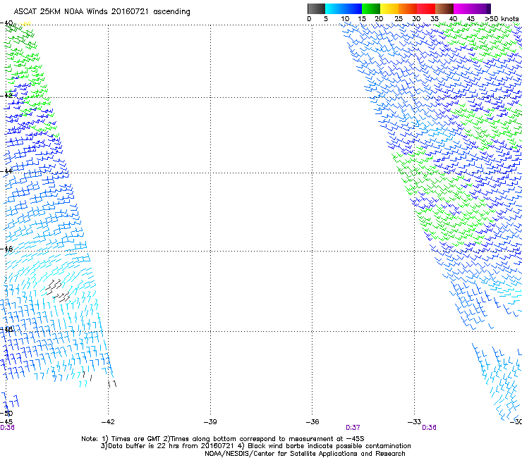Click the longitude label '-36' on bottom axis

click(x=312, y=422)
